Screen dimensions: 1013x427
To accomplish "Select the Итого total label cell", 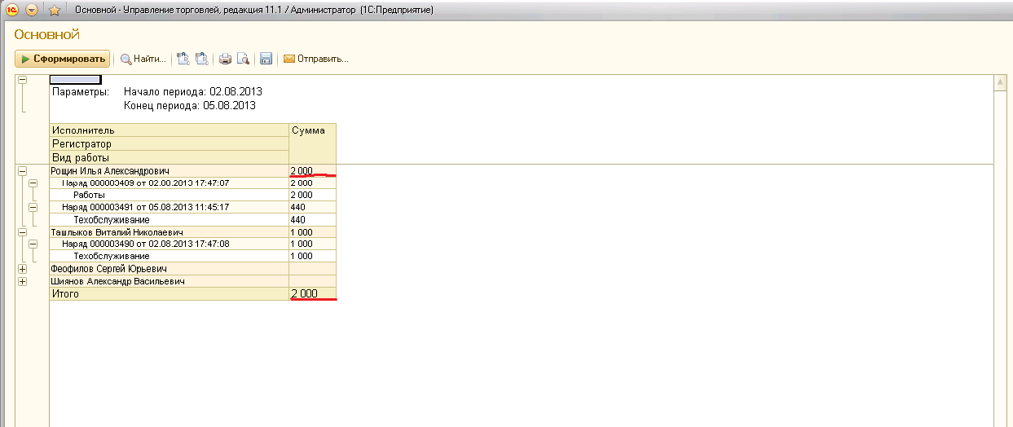I will 170,293.
